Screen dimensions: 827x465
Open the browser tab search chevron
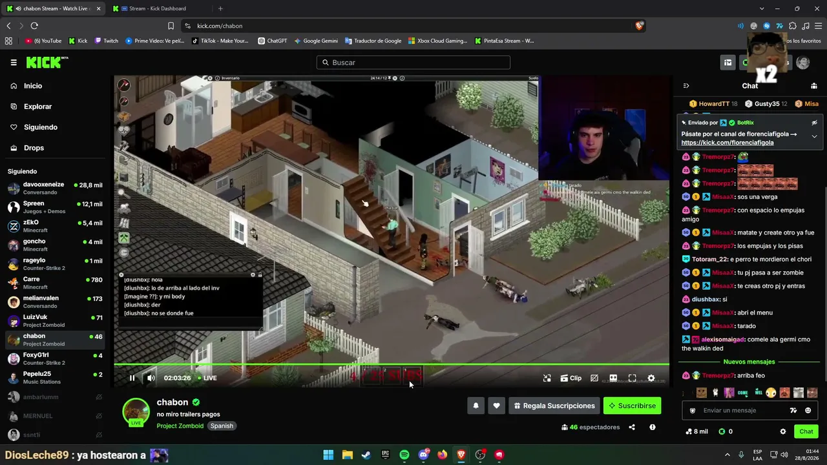click(x=762, y=8)
